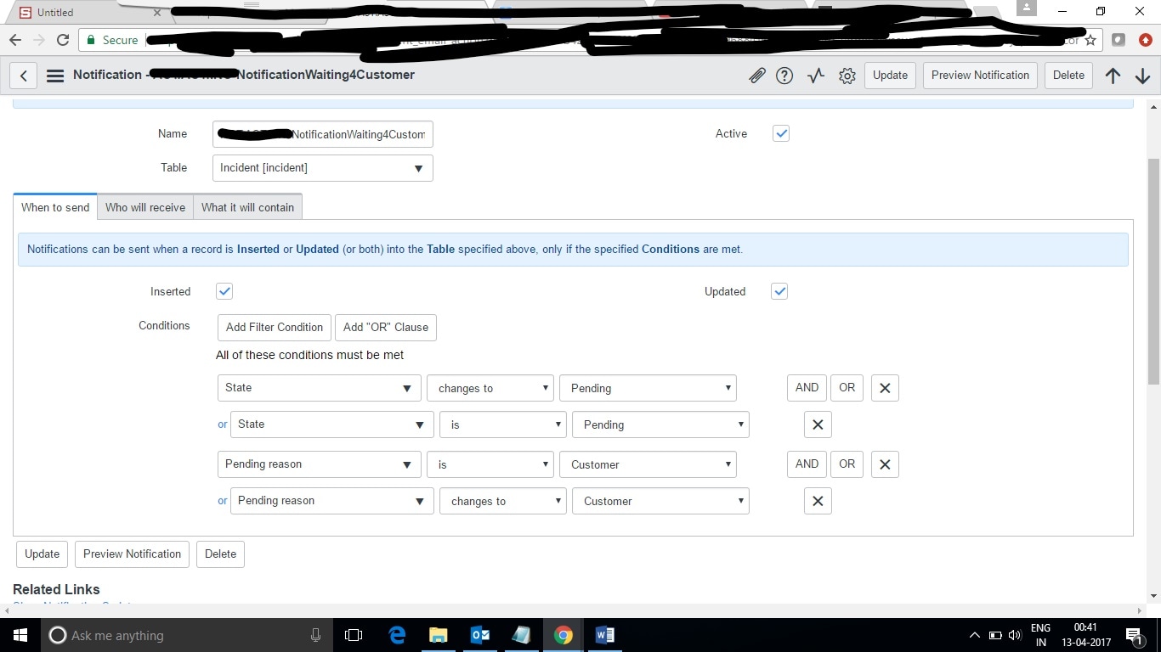
Task: Toggle the Inserted checkbox
Action: point(224,291)
